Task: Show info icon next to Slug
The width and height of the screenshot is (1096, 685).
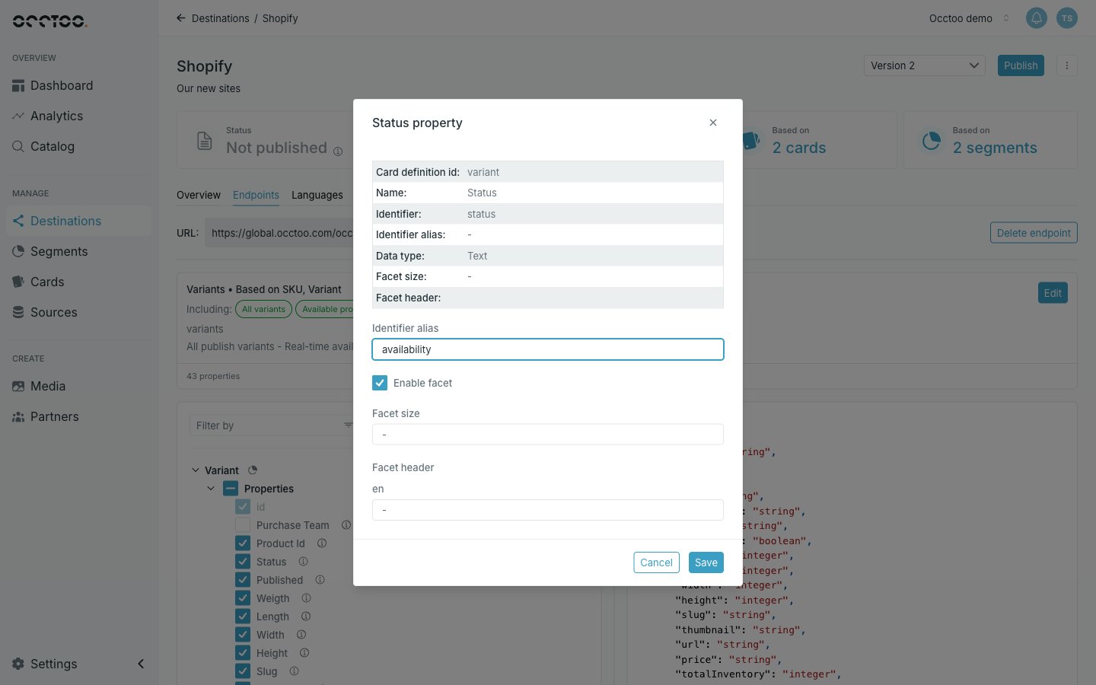Action: (294, 671)
